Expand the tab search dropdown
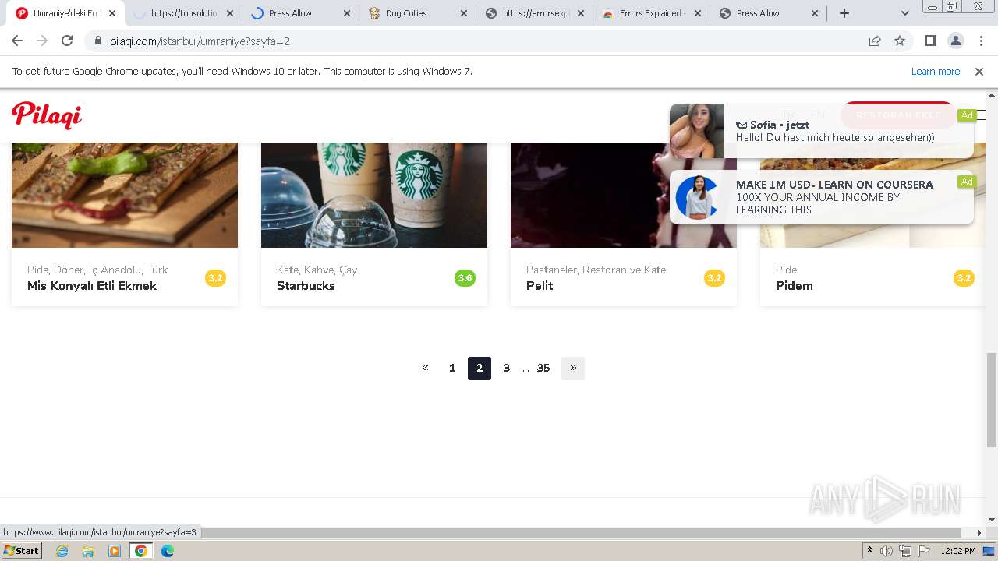Image resolution: width=998 pixels, height=561 pixels. [x=904, y=13]
